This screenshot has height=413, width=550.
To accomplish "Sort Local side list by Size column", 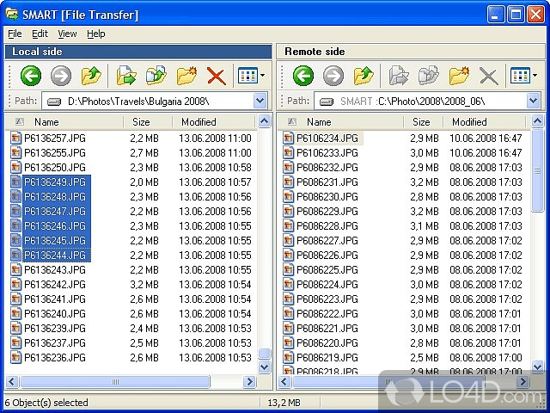I will (x=148, y=122).
